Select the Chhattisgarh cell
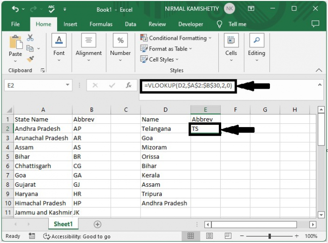328x243 pixels. tap(43, 166)
